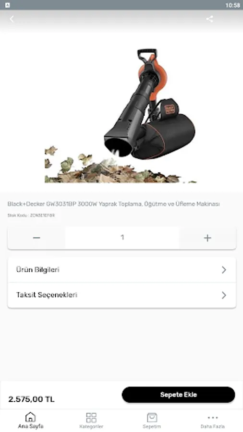Screen dimensions: 243x432
Task: Tap the 10:58 clock in status bar
Action: pos(232,5)
